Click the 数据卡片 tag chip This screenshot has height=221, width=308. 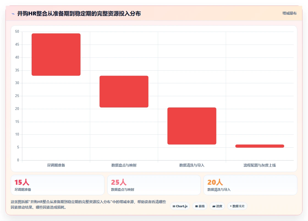(237, 206)
